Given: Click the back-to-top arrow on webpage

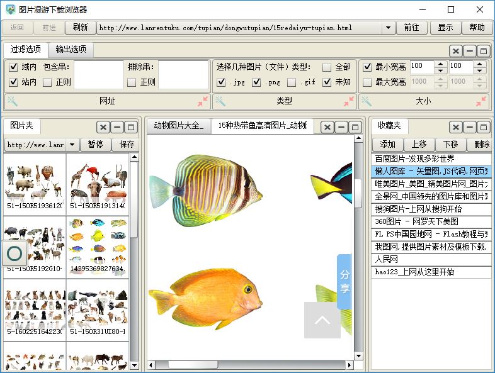Looking at the screenshot, I should pos(322,320).
